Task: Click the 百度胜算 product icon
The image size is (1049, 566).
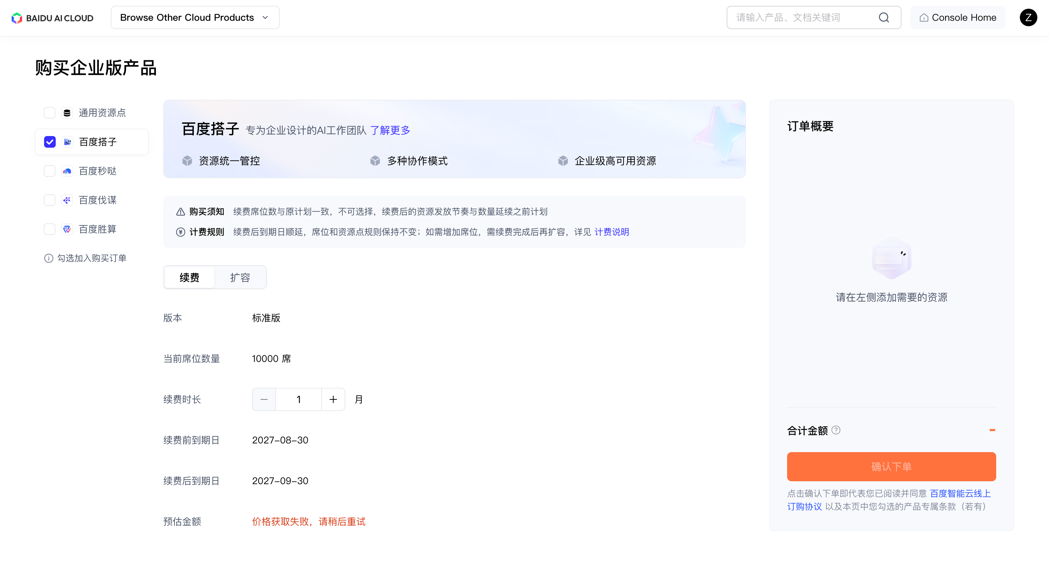Action: (67, 229)
